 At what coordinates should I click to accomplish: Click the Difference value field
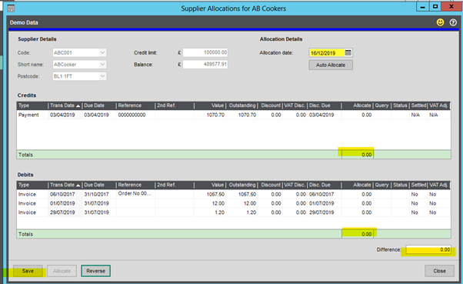pos(428,249)
